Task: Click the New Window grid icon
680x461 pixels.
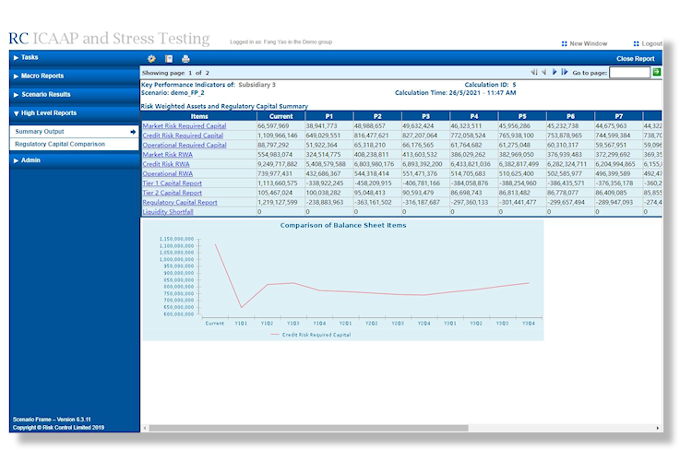Action: (x=564, y=43)
